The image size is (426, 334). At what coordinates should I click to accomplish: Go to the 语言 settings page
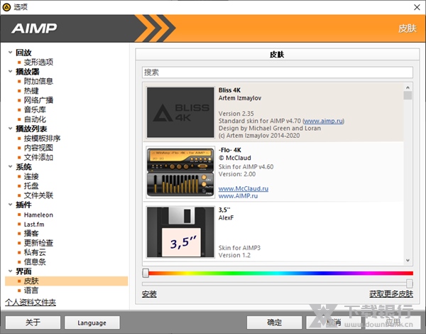pos(31,291)
